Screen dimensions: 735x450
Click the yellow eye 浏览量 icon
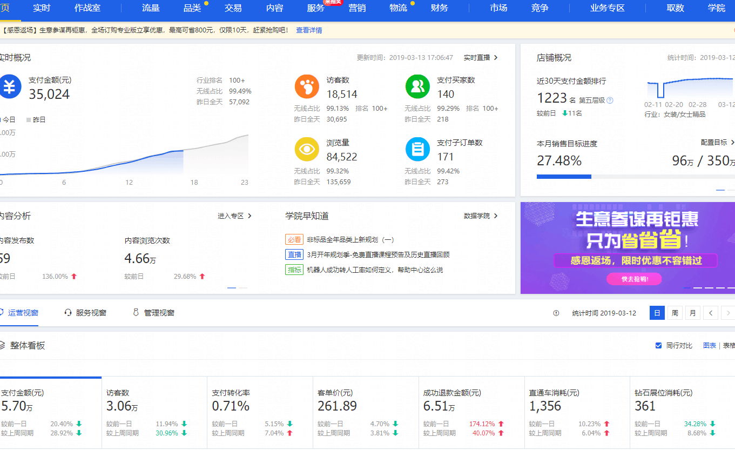click(306, 150)
